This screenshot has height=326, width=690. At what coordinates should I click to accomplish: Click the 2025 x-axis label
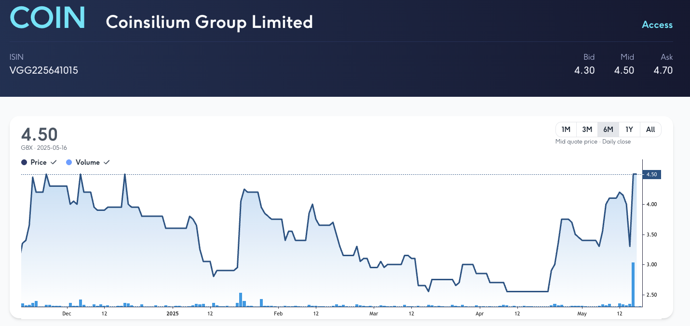point(173,313)
